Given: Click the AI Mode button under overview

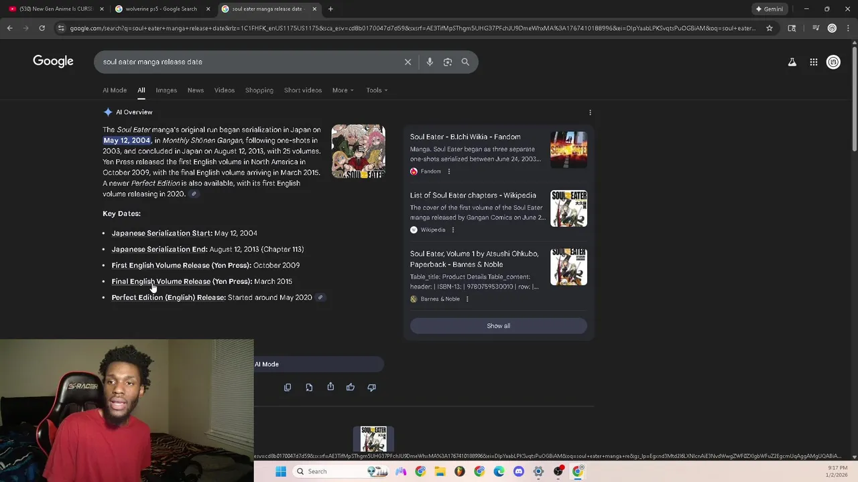Looking at the screenshot, I should 318,364.
